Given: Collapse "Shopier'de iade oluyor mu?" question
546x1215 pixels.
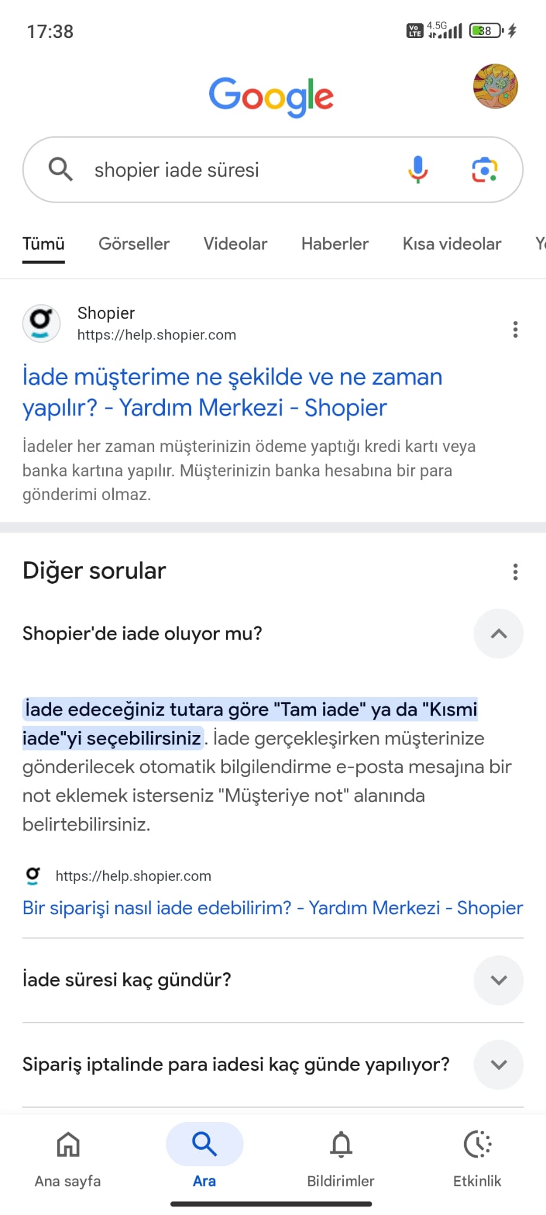Looking at the screenshot, I should click(499, 634).
